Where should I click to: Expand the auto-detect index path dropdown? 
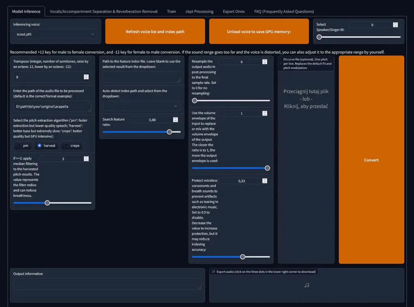point(142,106)
